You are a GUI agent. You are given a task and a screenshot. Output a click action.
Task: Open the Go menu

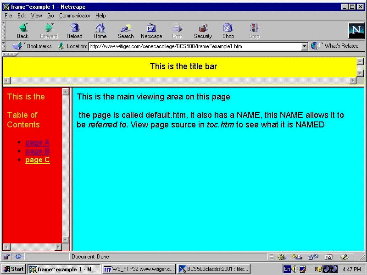point(50,16)
